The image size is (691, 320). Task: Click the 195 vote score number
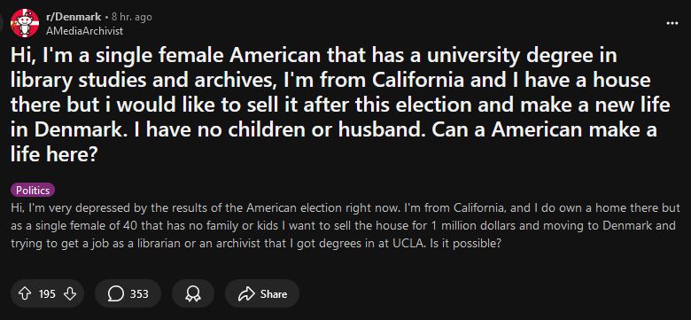point(47,294)
